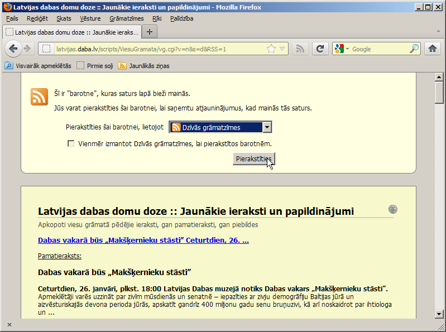Click the scrollbar up arrow
446x332 pixels.
(439, 77)
